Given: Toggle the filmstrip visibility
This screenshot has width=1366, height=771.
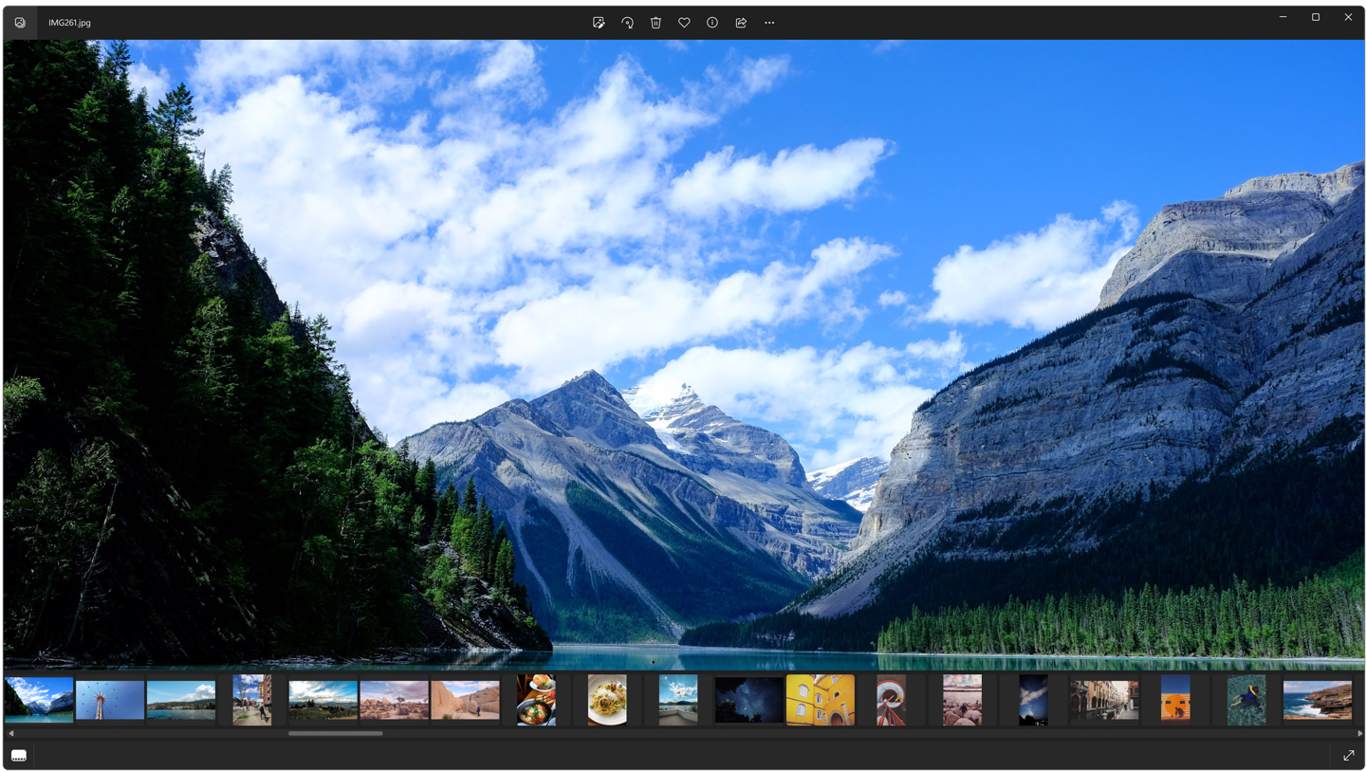Looking at the screenshot, I should click(x=19, y=755).
